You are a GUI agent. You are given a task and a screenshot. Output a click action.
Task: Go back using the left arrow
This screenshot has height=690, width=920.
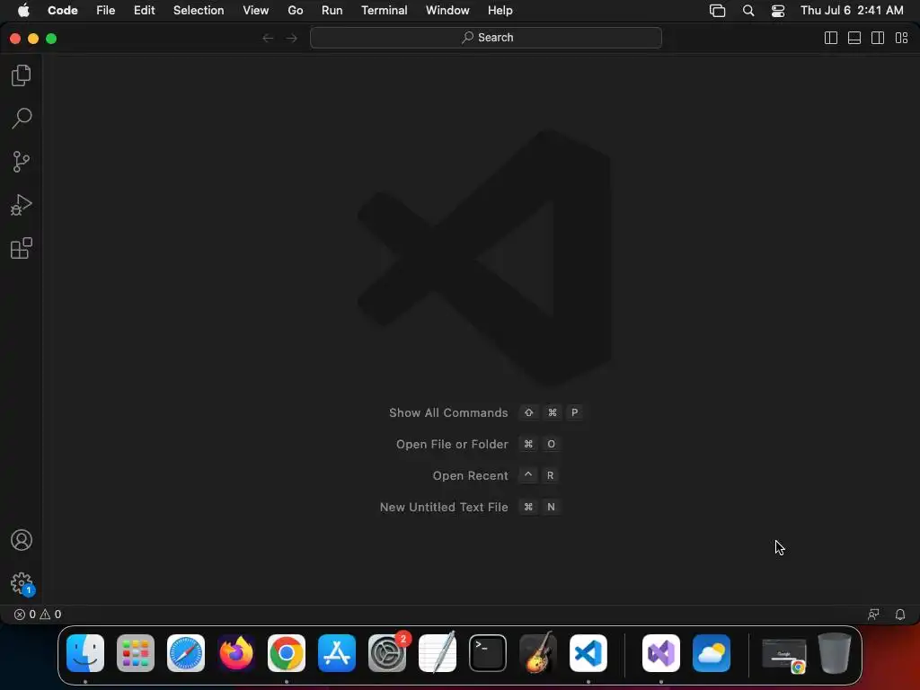click(268, 38)
